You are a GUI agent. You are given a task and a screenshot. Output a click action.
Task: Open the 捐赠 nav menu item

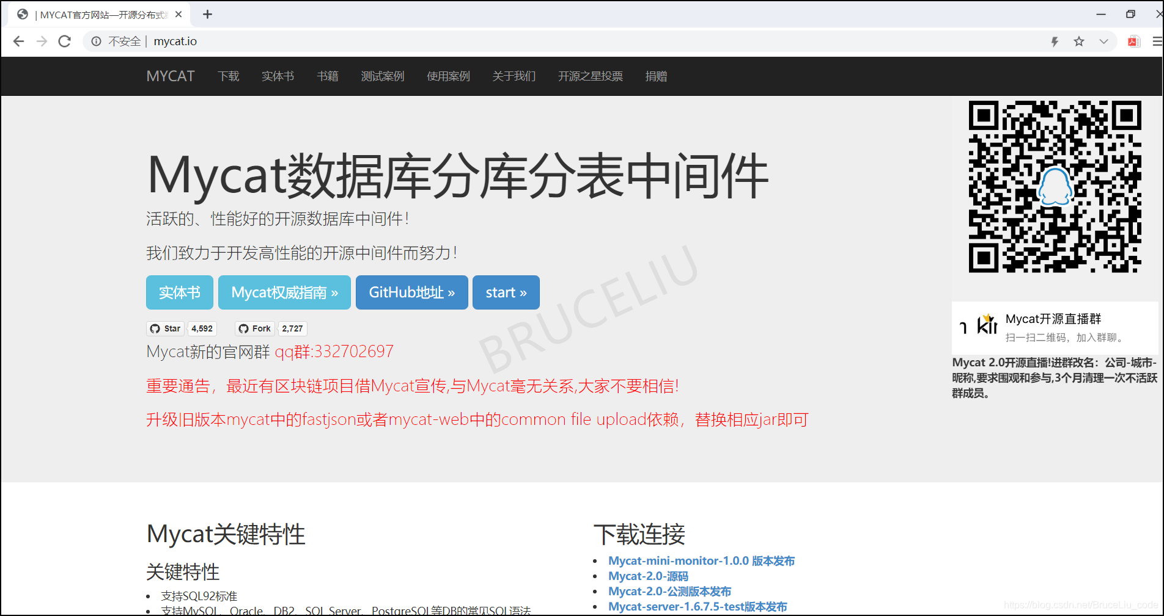coord(656,76)
